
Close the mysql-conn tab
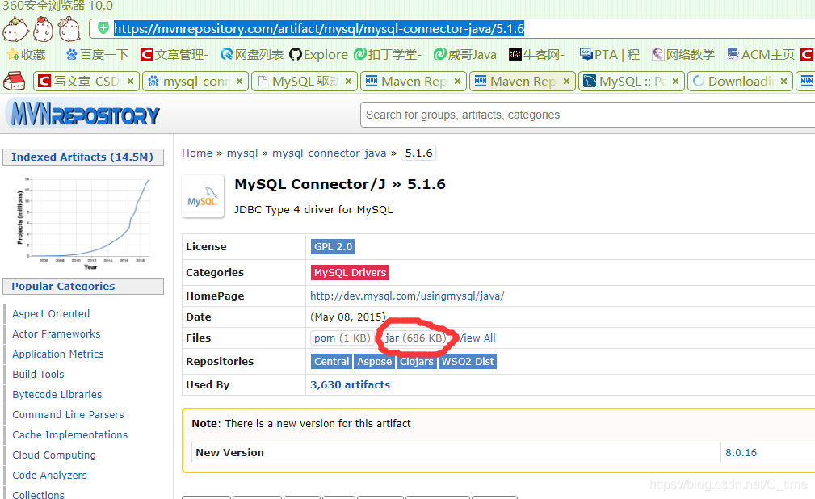(x=240, y=81)
